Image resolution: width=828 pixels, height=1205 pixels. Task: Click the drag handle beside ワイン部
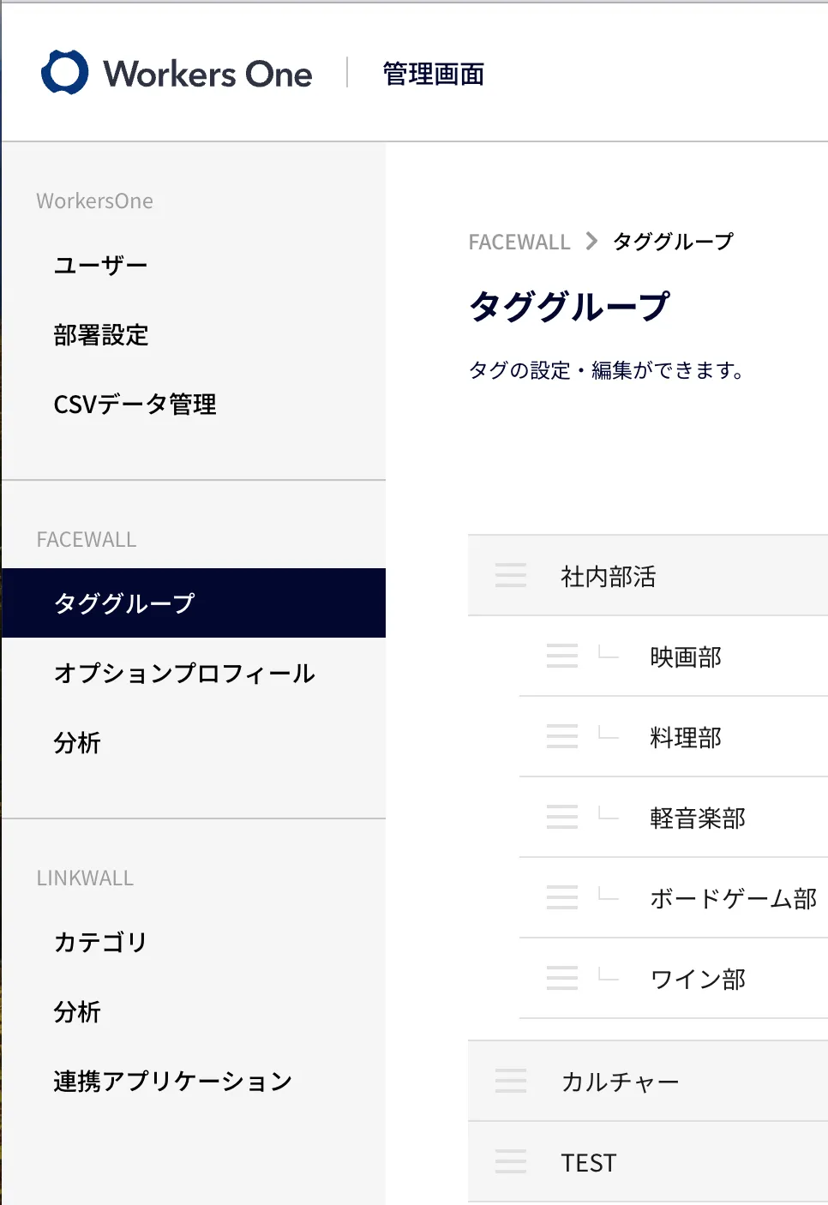tap(562, 978)
